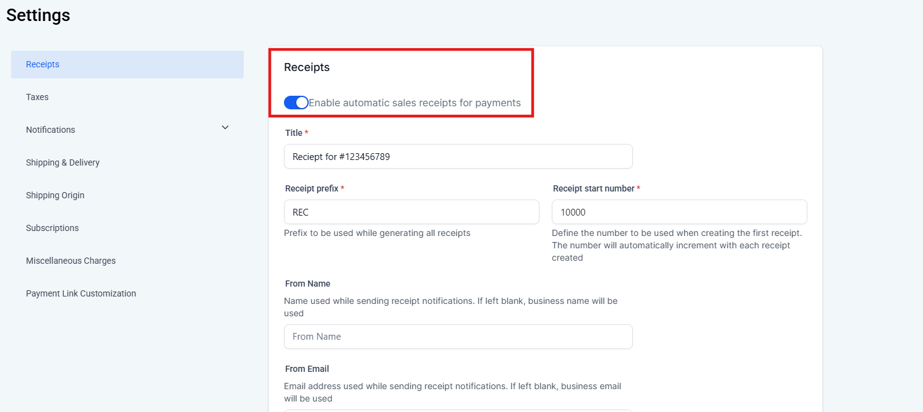Select Notifications in the sidebar
The width and height of the screenshot is (923, 412).
click(x=51, y=130)
